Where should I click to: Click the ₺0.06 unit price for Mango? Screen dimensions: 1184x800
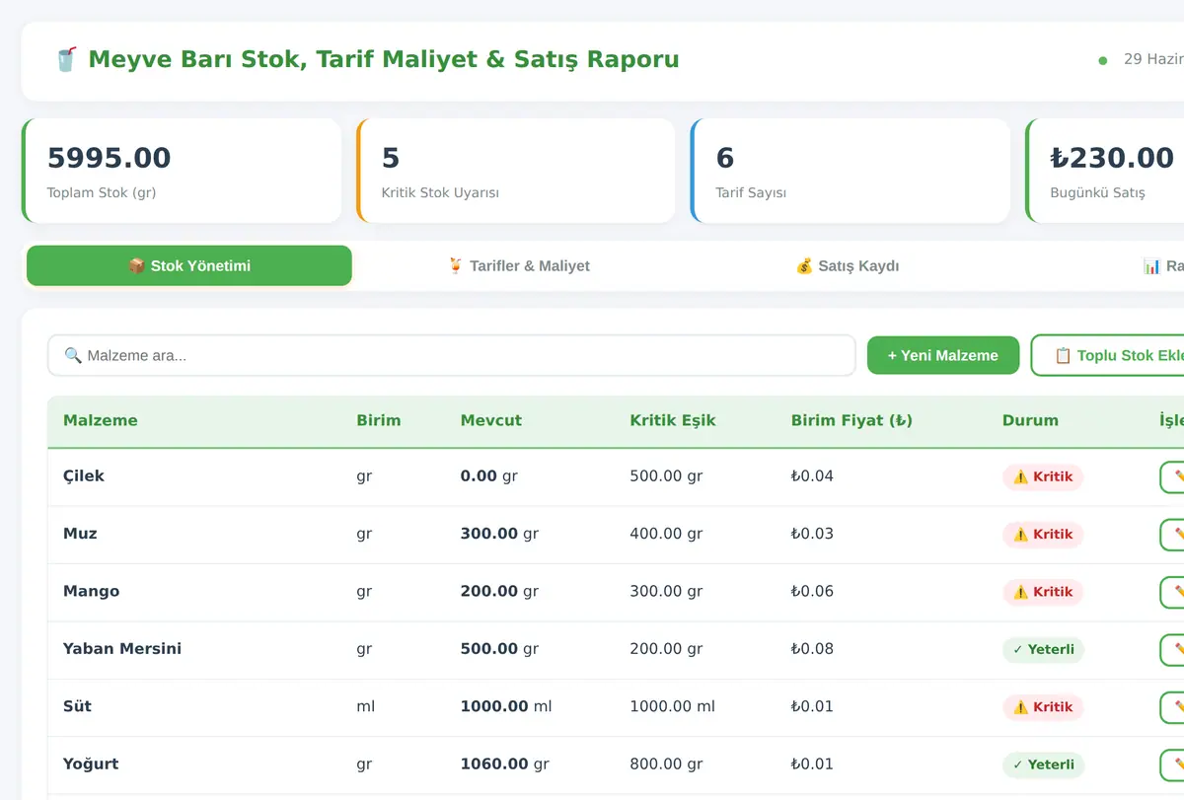812,592
